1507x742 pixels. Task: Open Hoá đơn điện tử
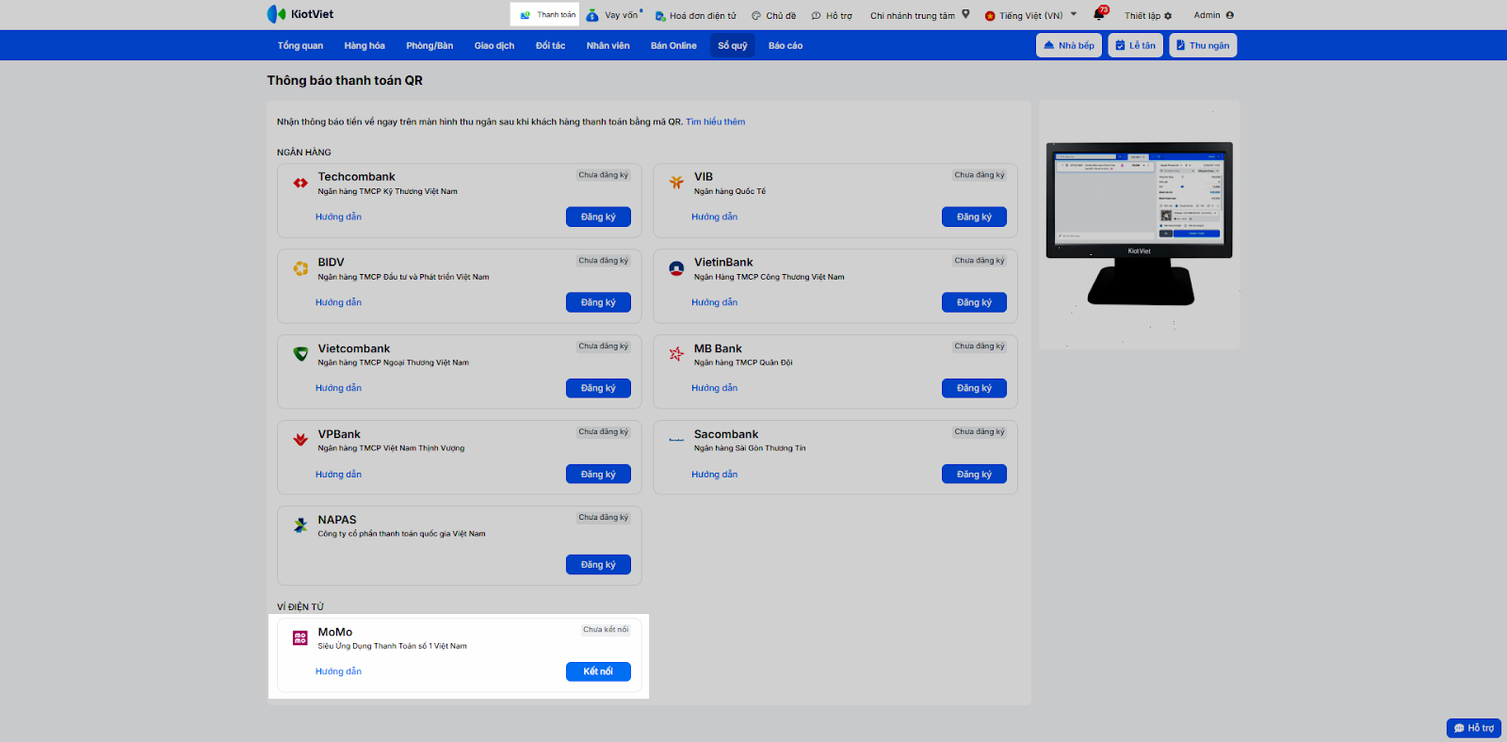(x=696, y=16)
